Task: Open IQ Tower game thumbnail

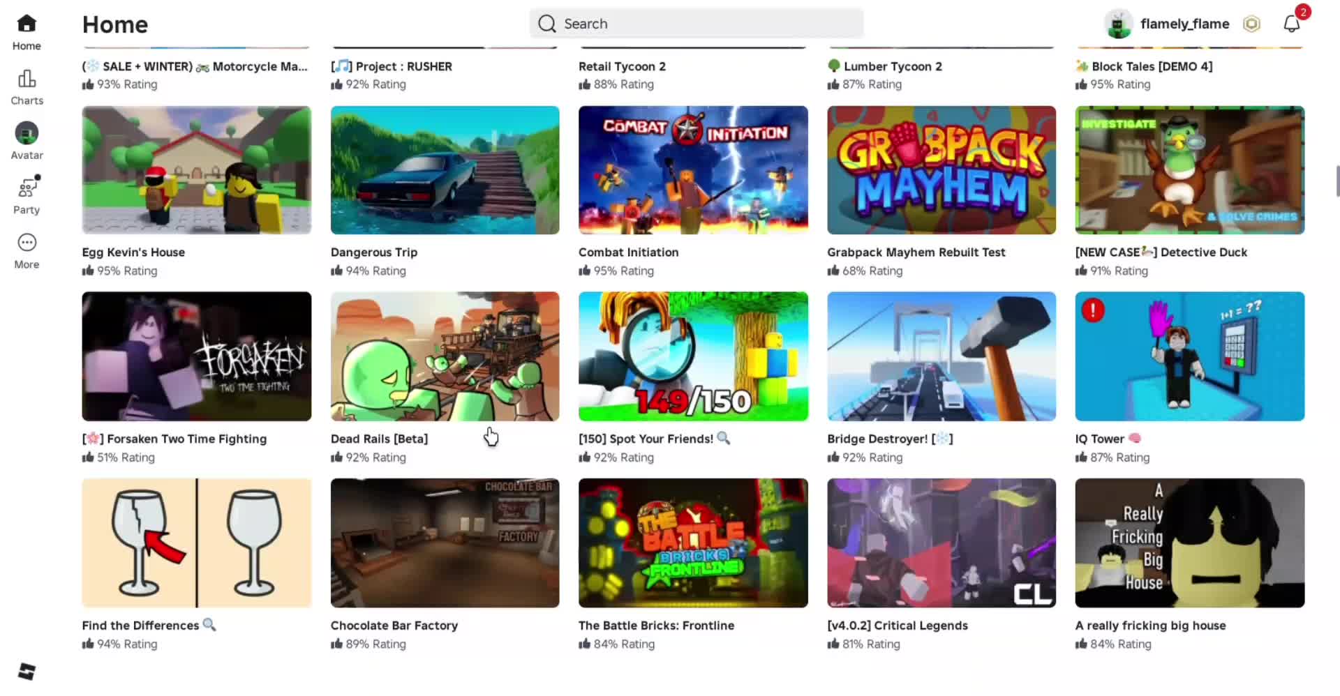Action: (1190, 356)
